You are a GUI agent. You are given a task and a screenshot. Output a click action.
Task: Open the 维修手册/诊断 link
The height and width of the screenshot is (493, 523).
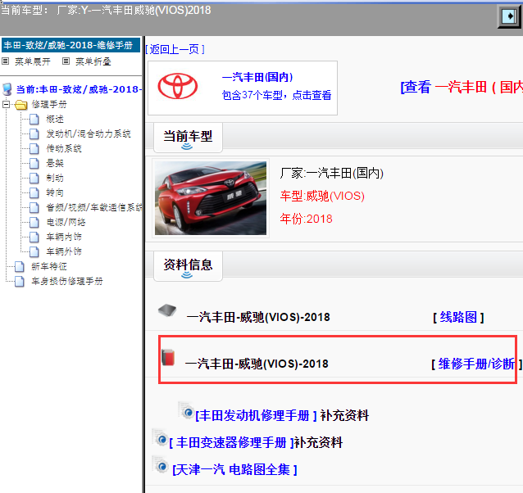coord(476,364)
